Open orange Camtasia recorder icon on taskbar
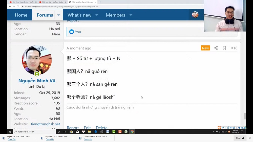Image resolution: width=253 pixels, height=142 pixels. (120, 132)
